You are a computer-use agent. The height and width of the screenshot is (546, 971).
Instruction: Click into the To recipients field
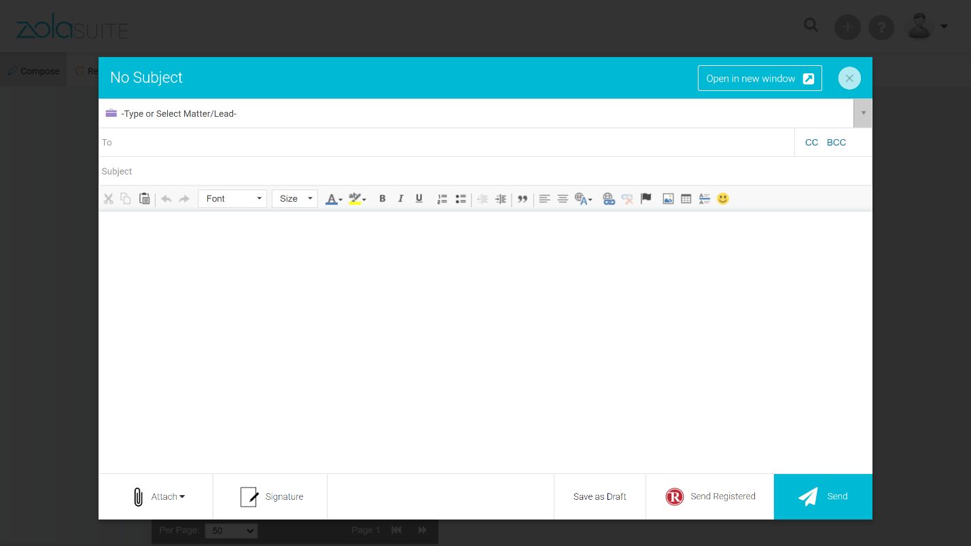(x=446, y=143)
